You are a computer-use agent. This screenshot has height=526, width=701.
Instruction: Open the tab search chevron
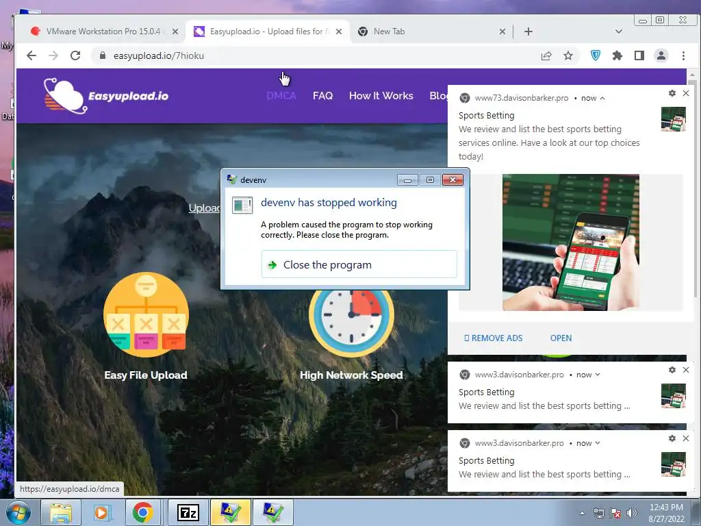click(619, 32)
